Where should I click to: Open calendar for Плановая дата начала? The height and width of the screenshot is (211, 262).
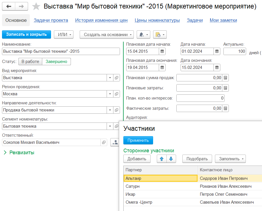pos(162,51)
